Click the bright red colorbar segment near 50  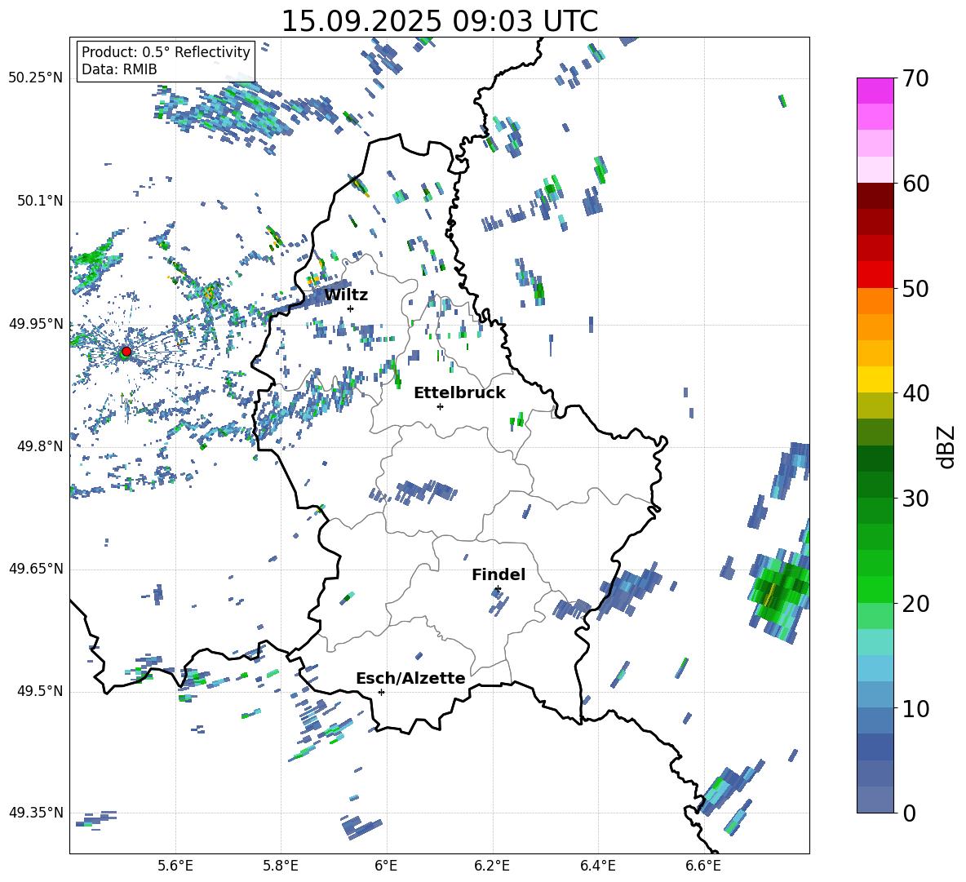point(875,275)
